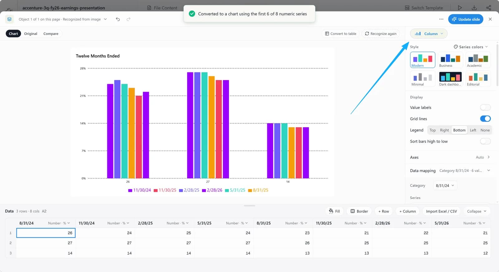Click Convert to table
The height and width of the screenshot is (272, 499).
pyautogui.click(x=341, y=34)
